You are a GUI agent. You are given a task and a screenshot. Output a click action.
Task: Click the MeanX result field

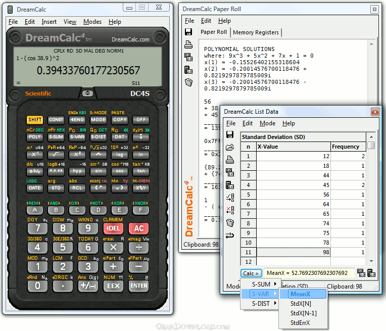309,273
